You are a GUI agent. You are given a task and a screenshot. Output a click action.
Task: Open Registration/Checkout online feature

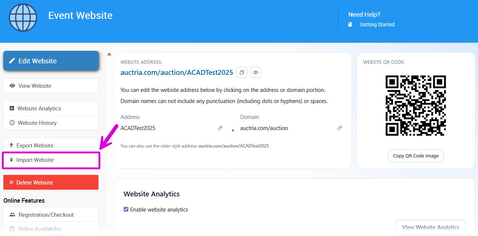point(51,215)
